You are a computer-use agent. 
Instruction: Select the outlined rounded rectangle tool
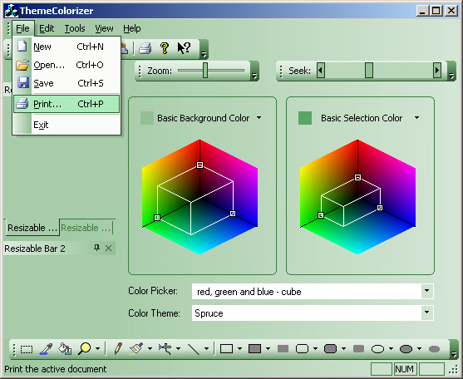[302, 348]
